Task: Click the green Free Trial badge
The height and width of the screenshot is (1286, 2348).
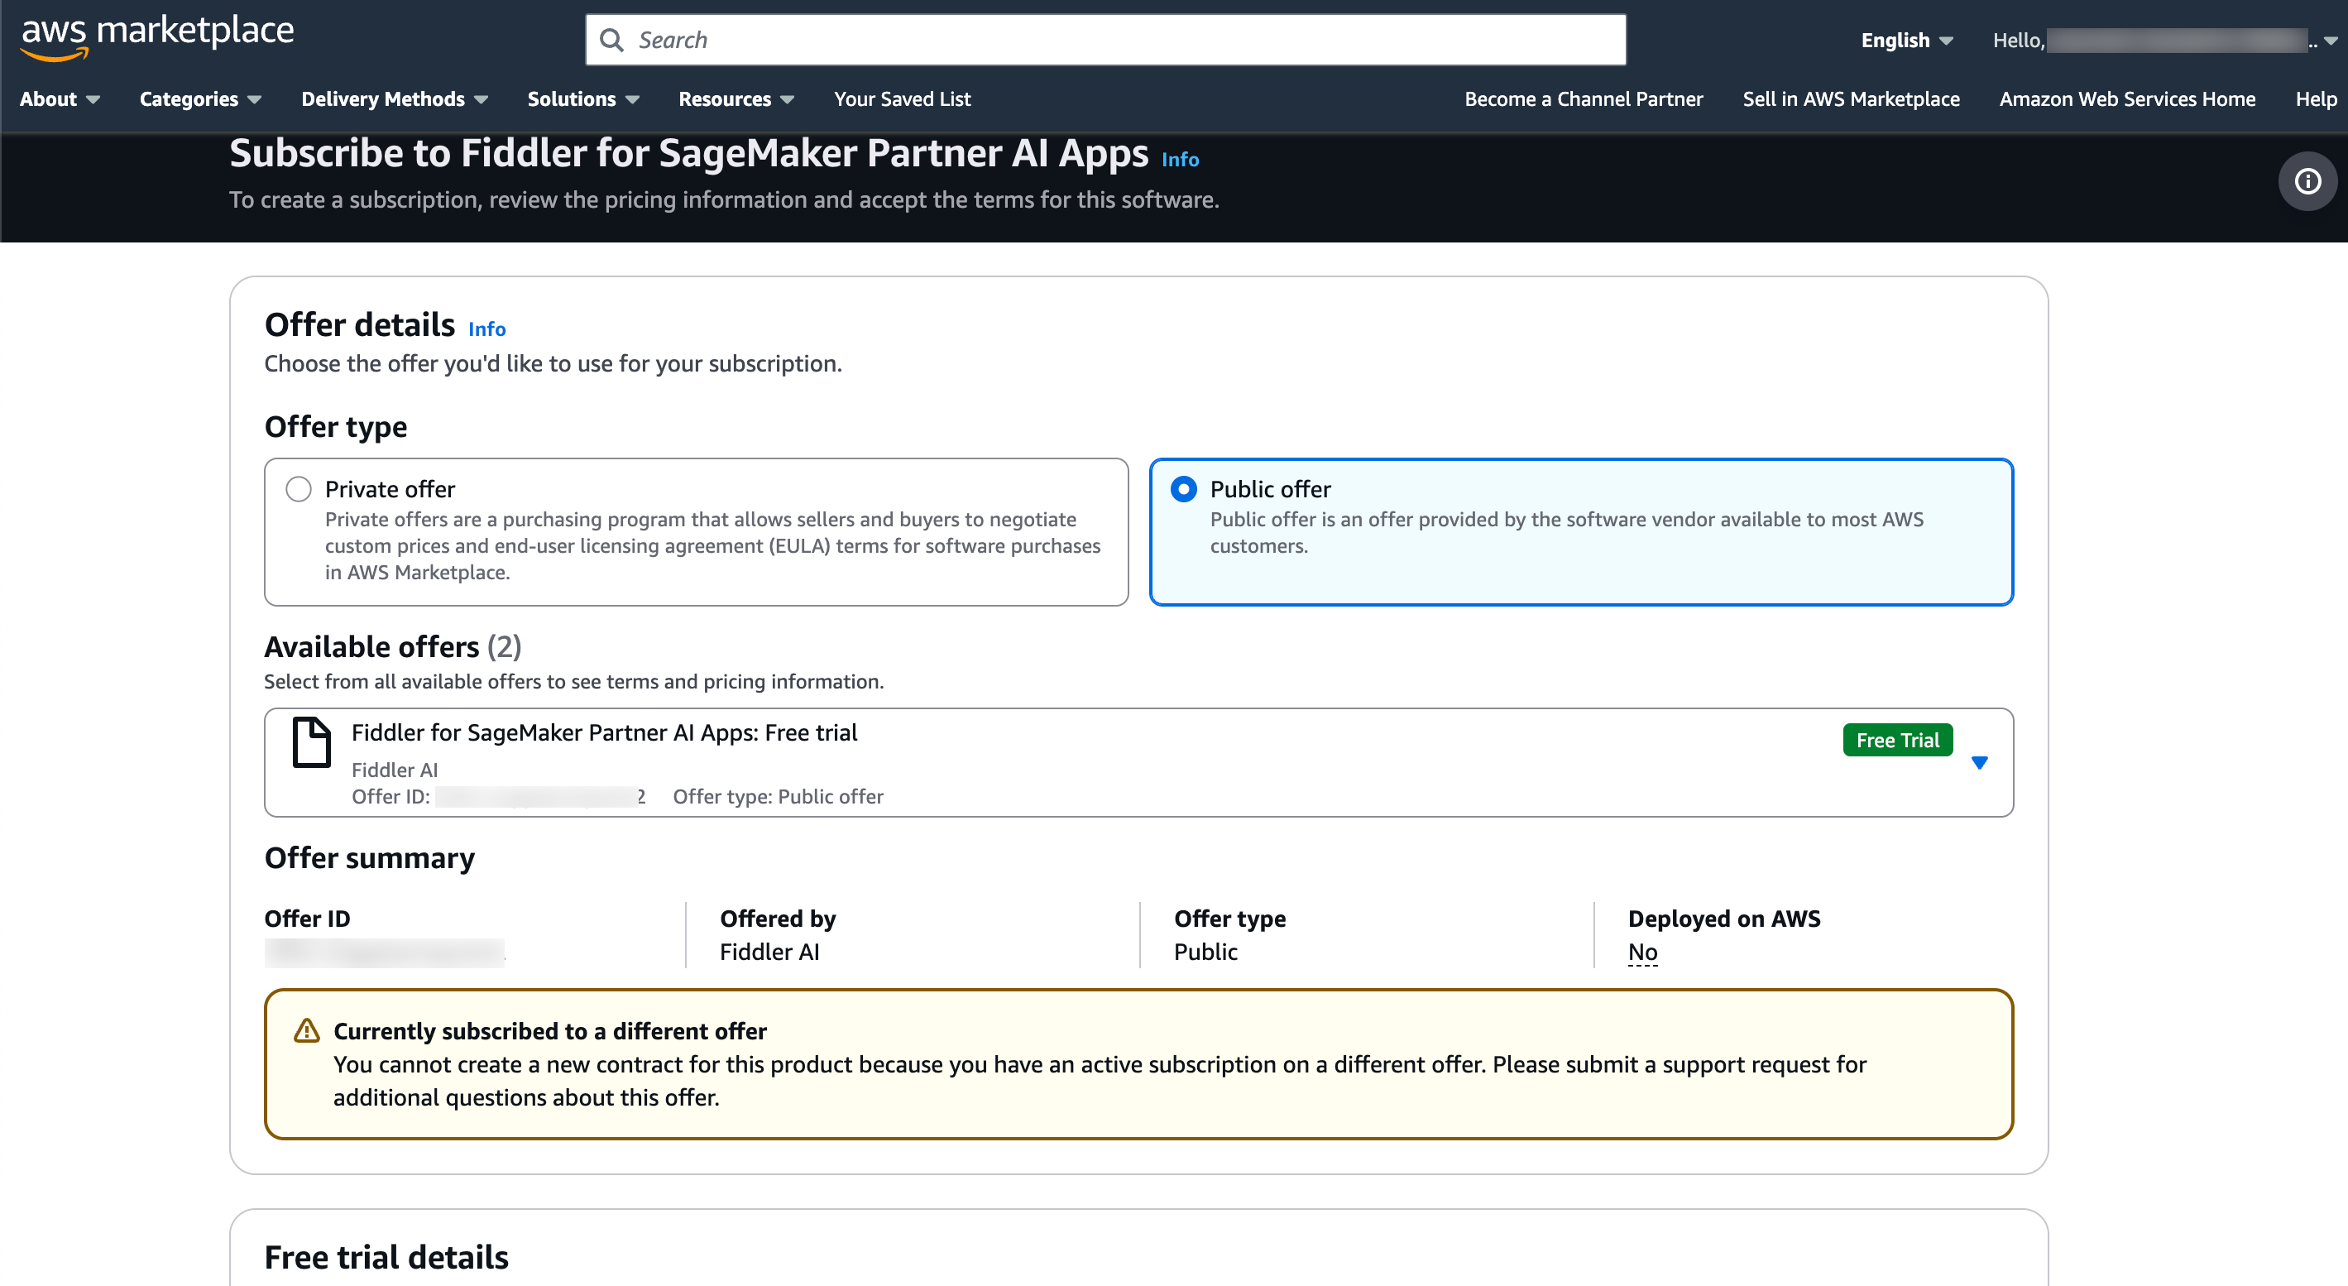Action: (x=1897, y=739)
